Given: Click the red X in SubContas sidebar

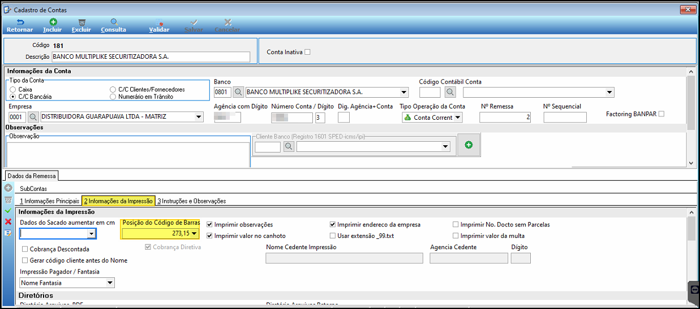Looking at the screenshot, I should coord(8,221).
